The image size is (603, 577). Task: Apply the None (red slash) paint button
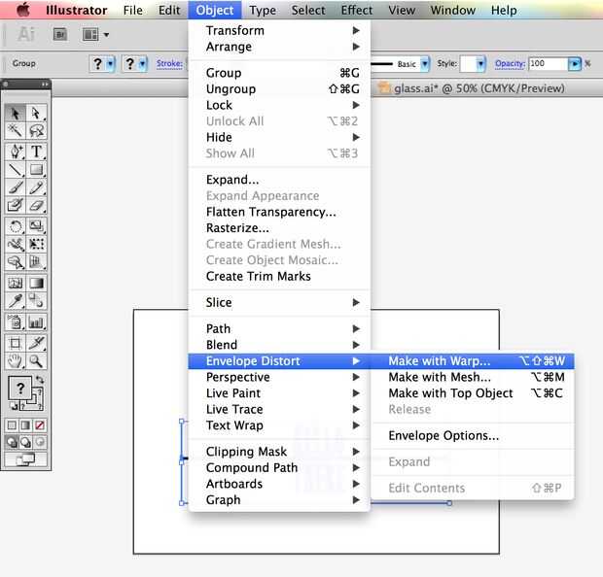[x=40, y=425]
